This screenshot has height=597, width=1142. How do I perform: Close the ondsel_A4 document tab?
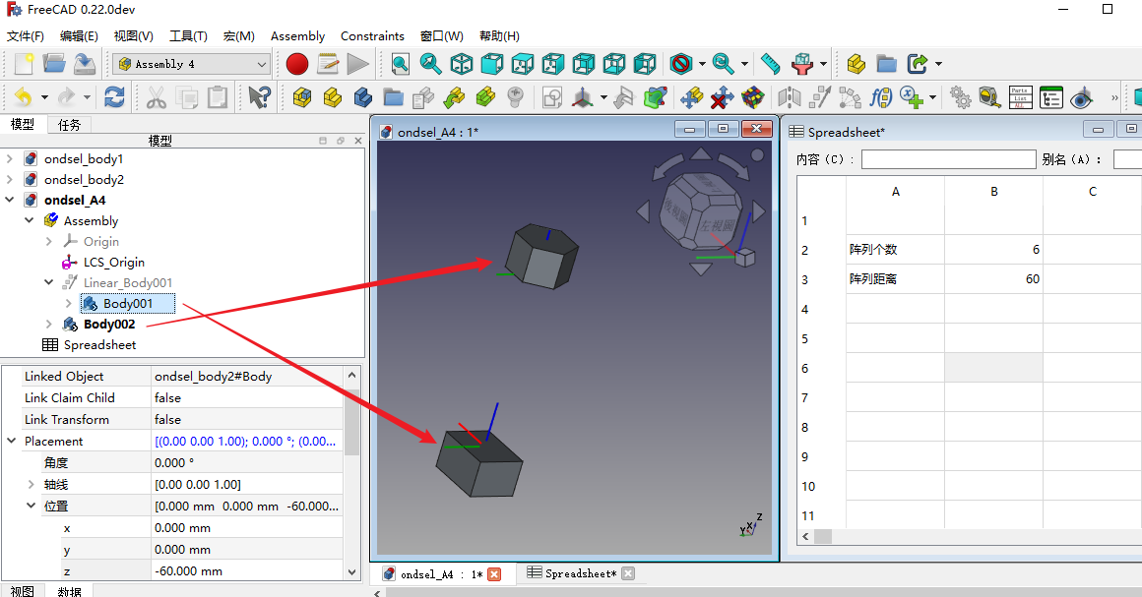tap(494, 574)
